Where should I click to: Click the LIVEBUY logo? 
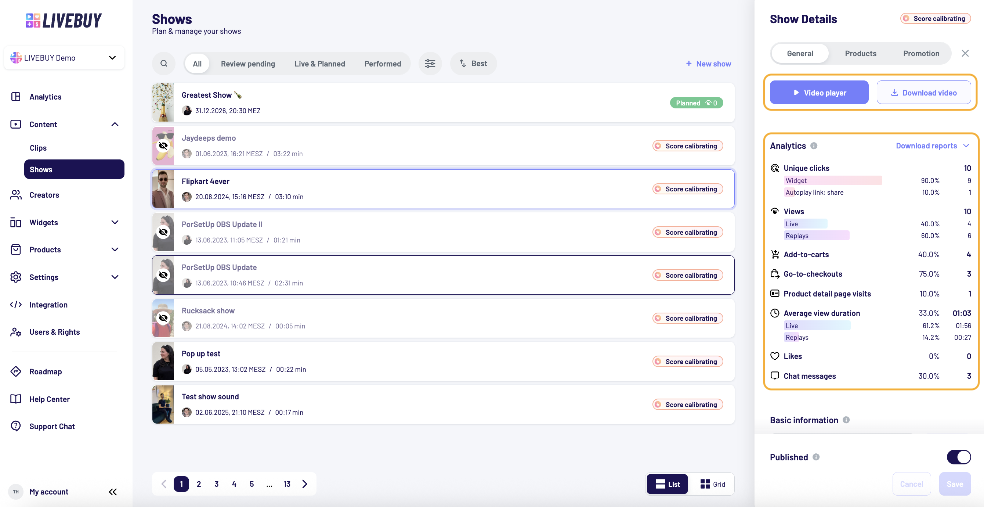[x=64, y=21]
